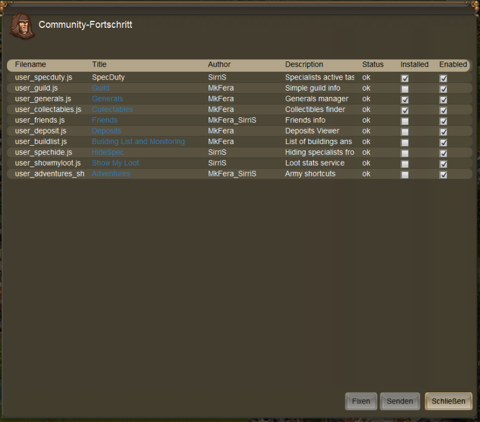Open the Show My Loot link
The width and height of the screenshot is (480, 422).
(115, 163)
